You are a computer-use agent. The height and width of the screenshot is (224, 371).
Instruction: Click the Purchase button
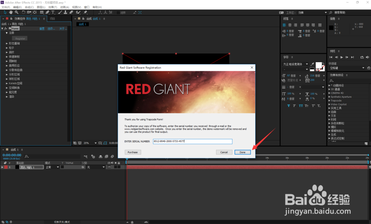(132, 152)
